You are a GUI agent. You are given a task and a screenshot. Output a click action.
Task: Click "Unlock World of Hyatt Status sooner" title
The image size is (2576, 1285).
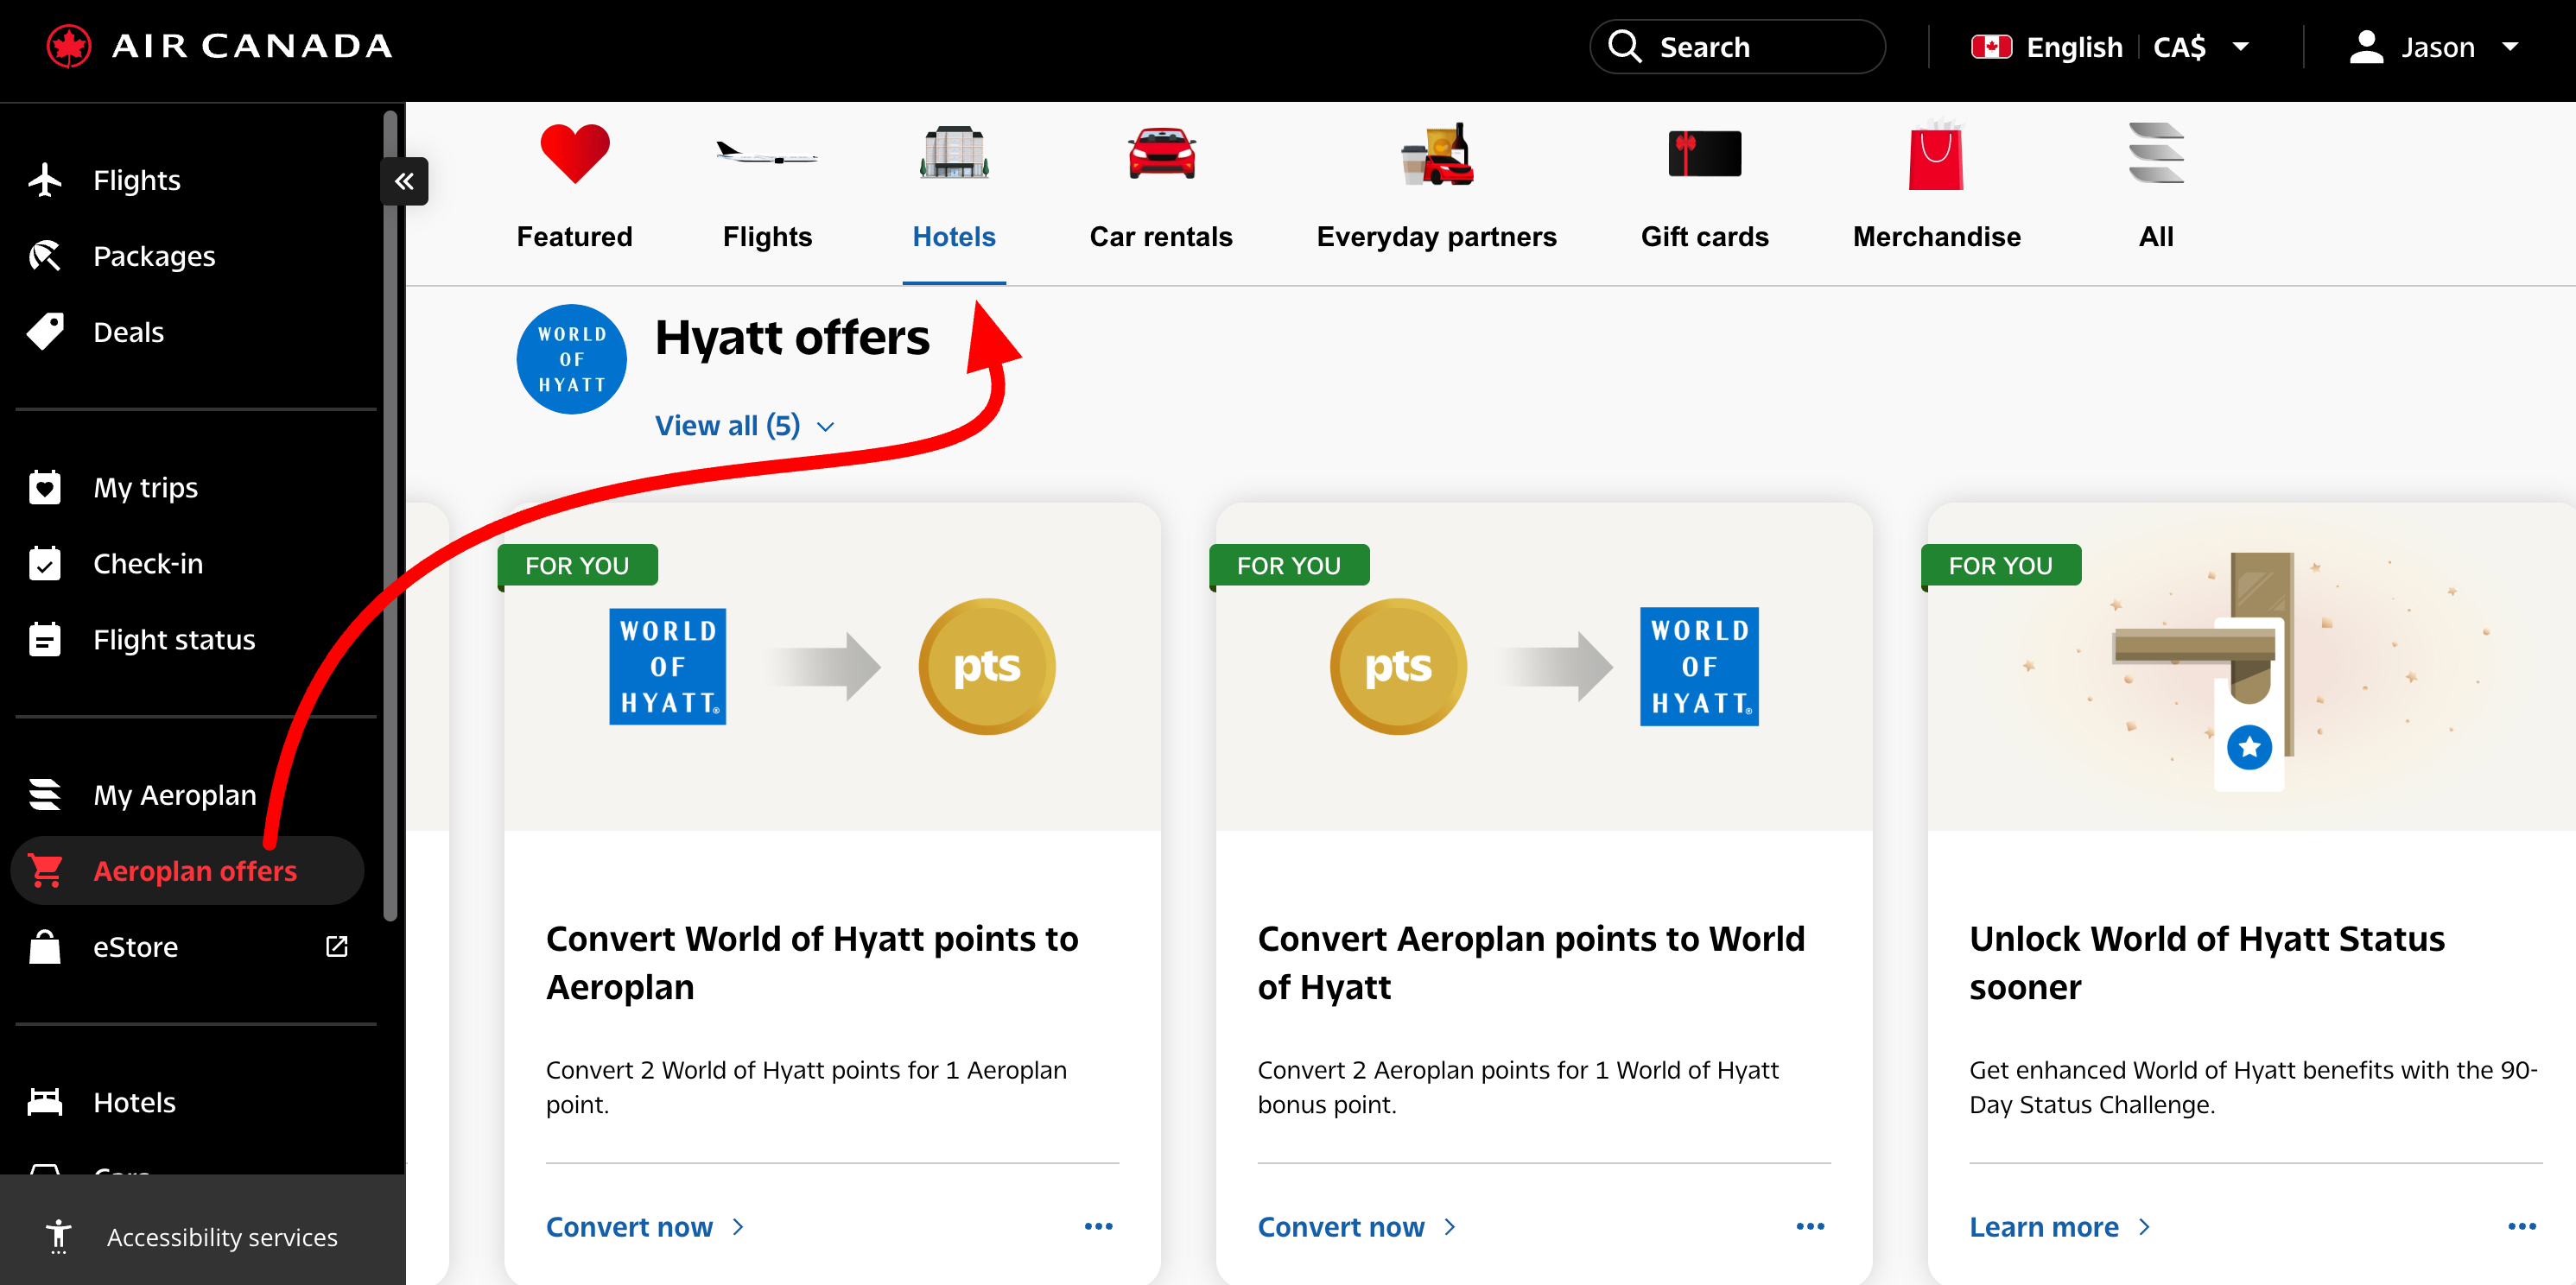point(2207,962)
